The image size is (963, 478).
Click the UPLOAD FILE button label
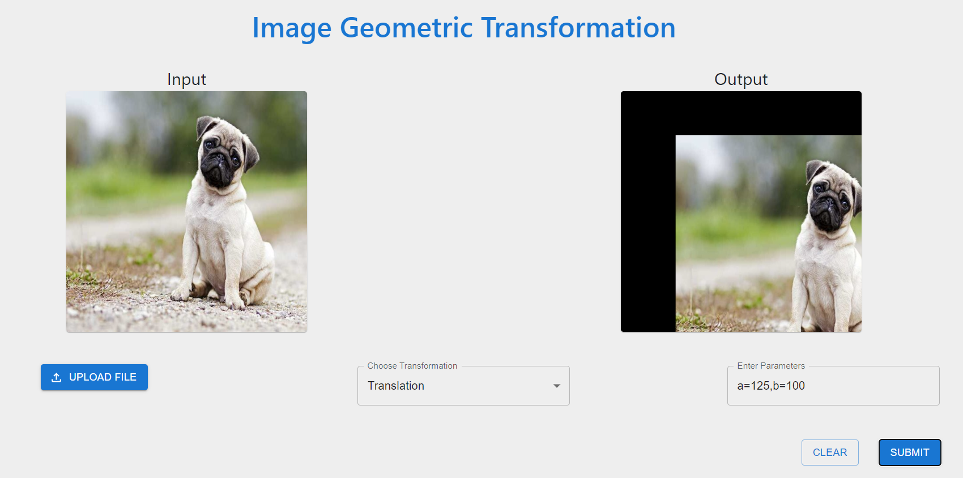(103, 377)
